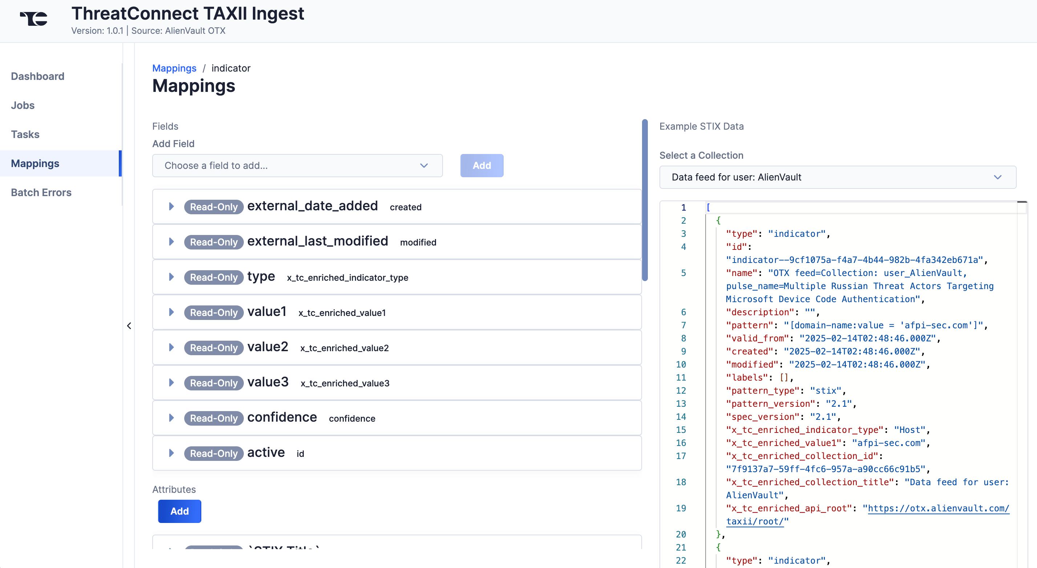This screenshot has width=1037, height=568.
Task: Click the Add button beside the field dropdown
Action: [x=481, y=165]
